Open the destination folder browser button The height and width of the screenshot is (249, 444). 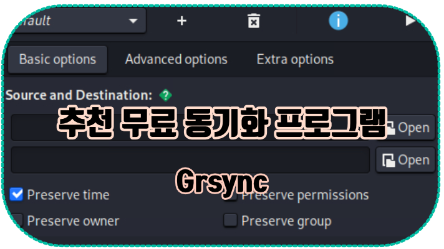click(x=405, y=160)
